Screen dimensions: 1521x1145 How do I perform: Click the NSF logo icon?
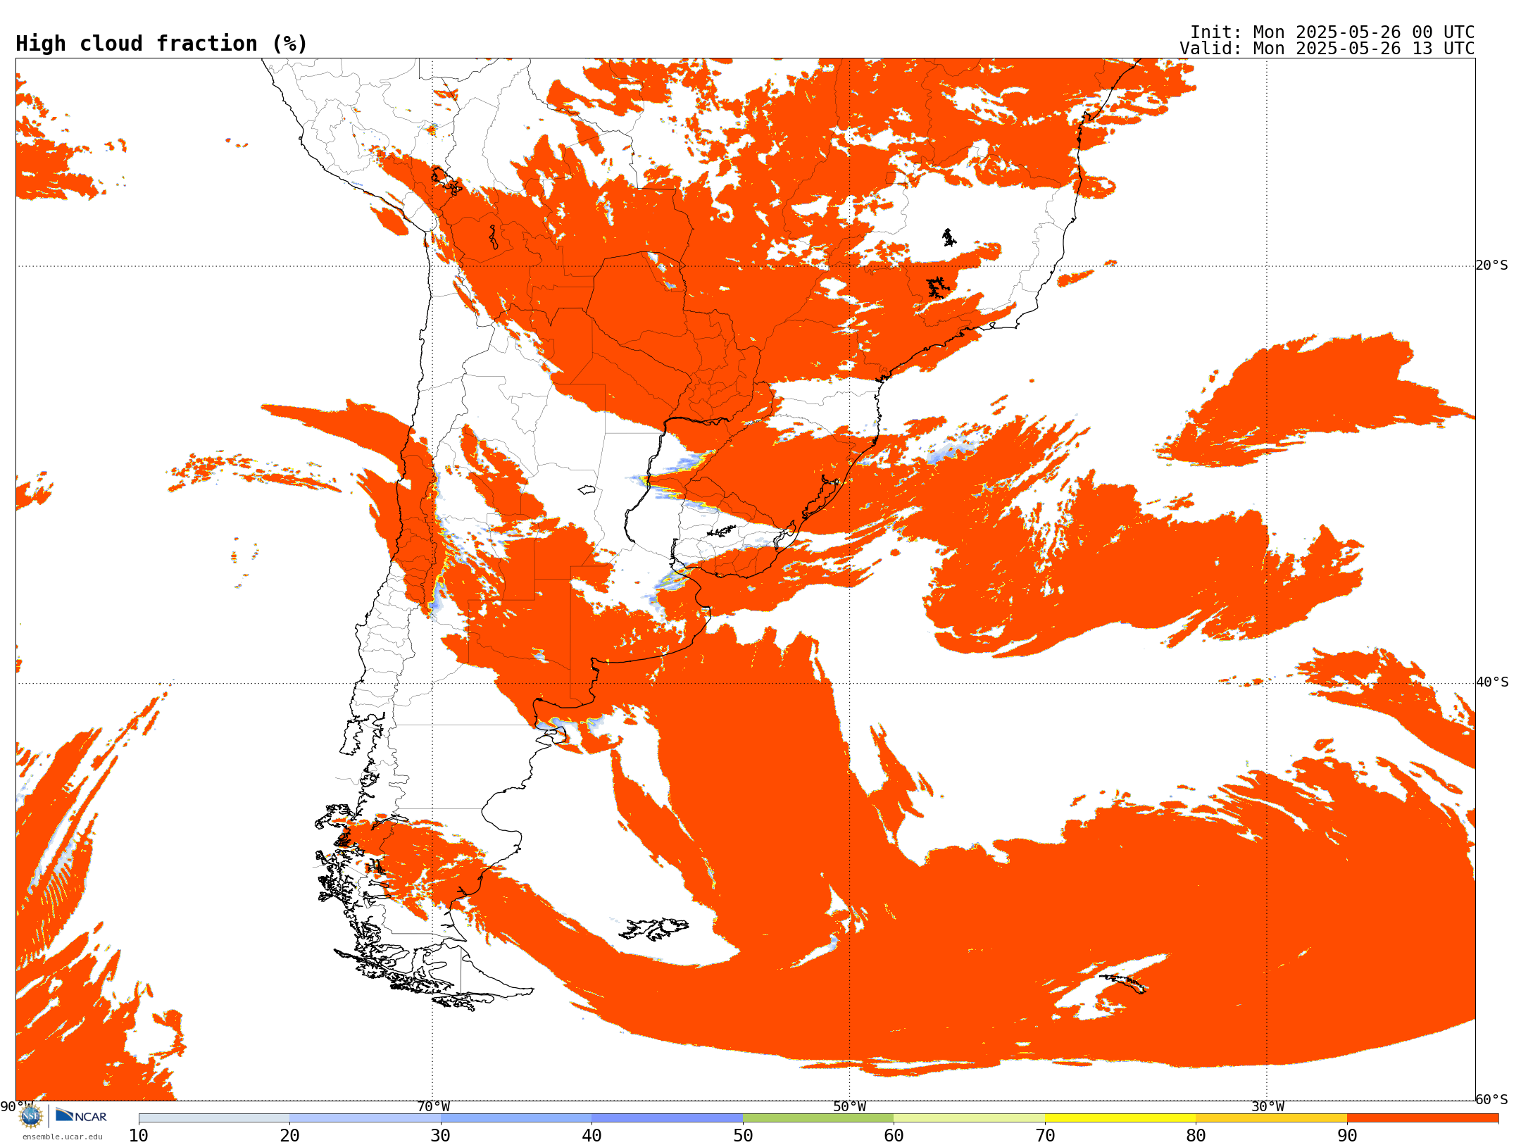point(31,1116)
